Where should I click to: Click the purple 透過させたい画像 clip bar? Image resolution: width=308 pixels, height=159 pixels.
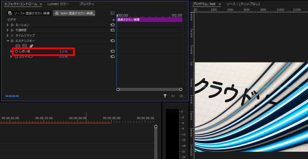[149, 20]
